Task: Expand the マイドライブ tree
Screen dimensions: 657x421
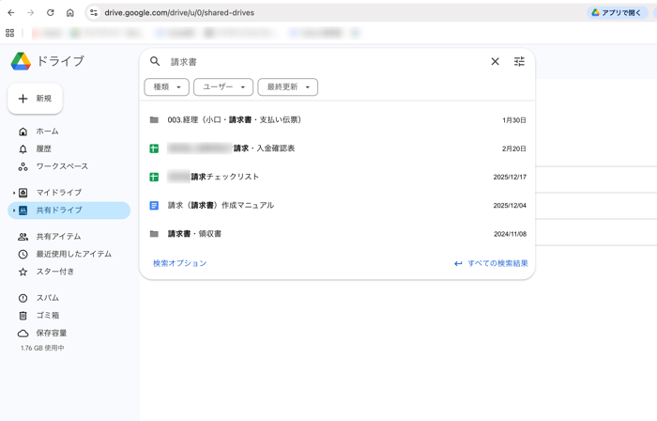Action: click(x=14, y=193)
